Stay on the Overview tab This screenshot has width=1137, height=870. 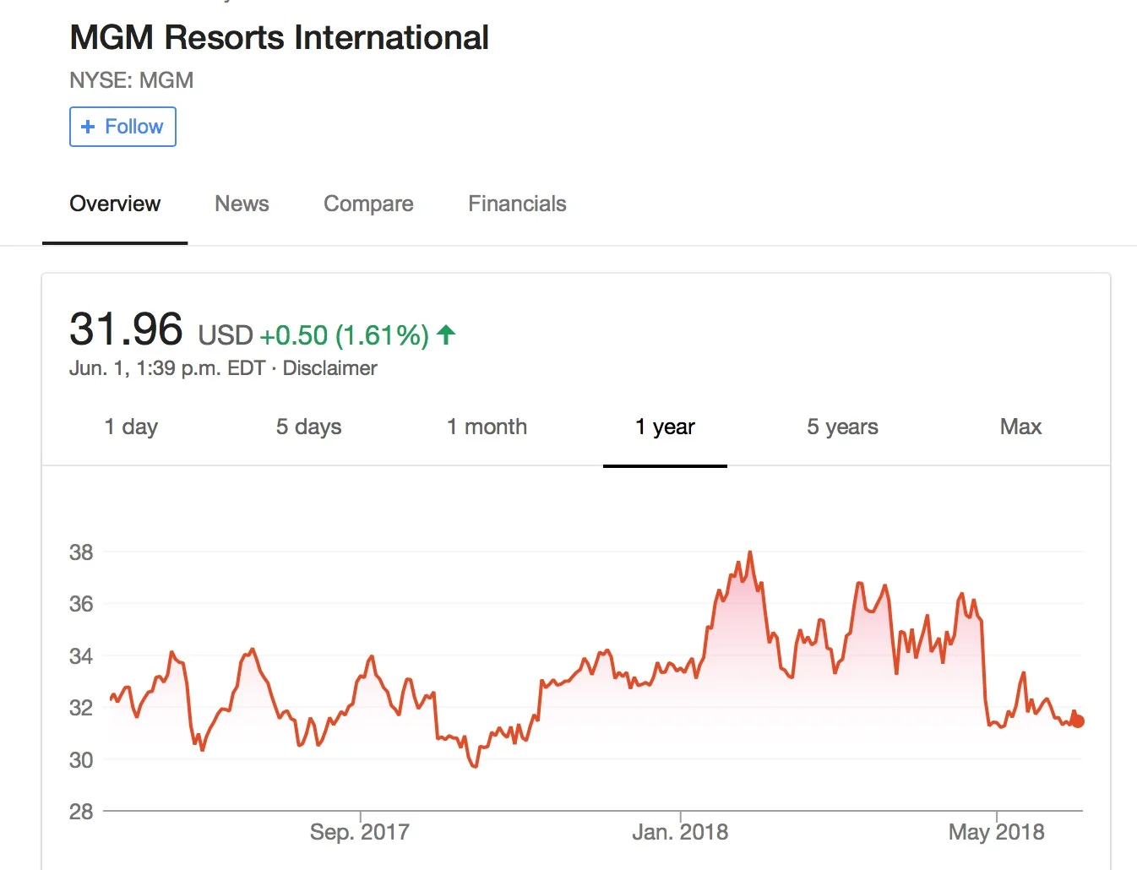click(x=115, y=204)
